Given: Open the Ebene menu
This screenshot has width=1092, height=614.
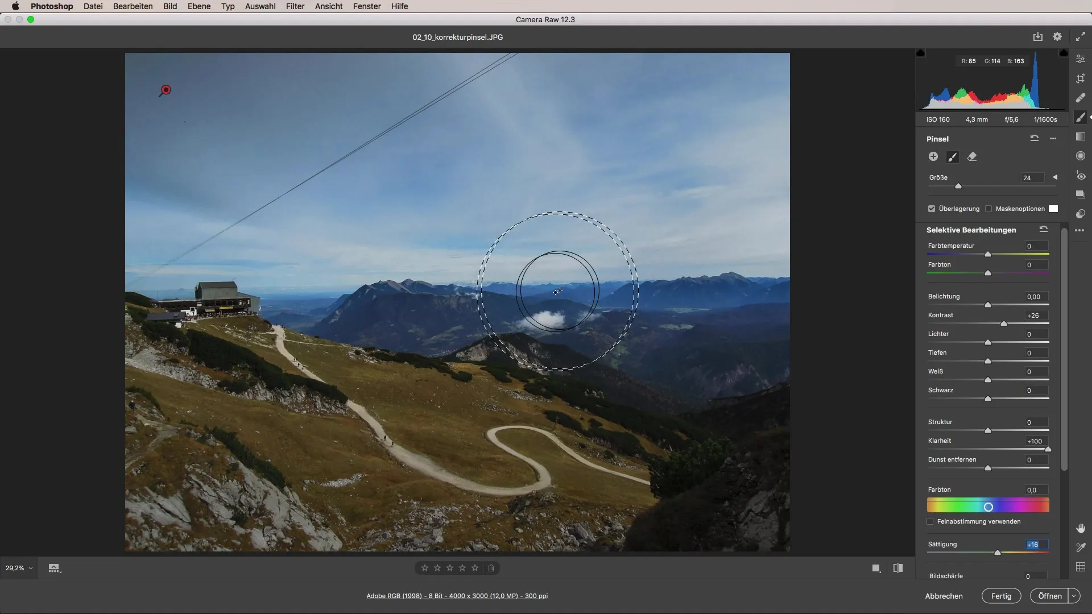Looking at the screenshot, I should [x=199, y=6].
